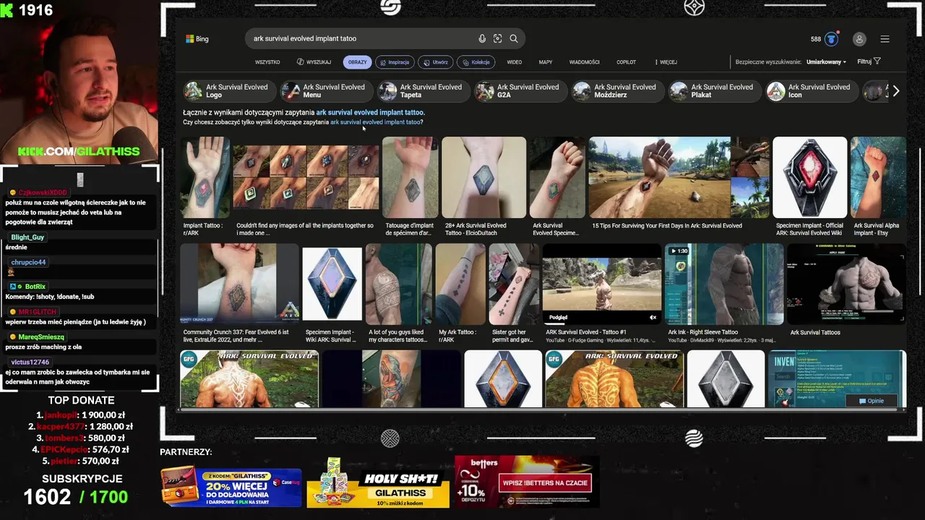This screenshot has height=520, width=925.
Task: Select the Obrazy tab
Action: coord(357,62)
